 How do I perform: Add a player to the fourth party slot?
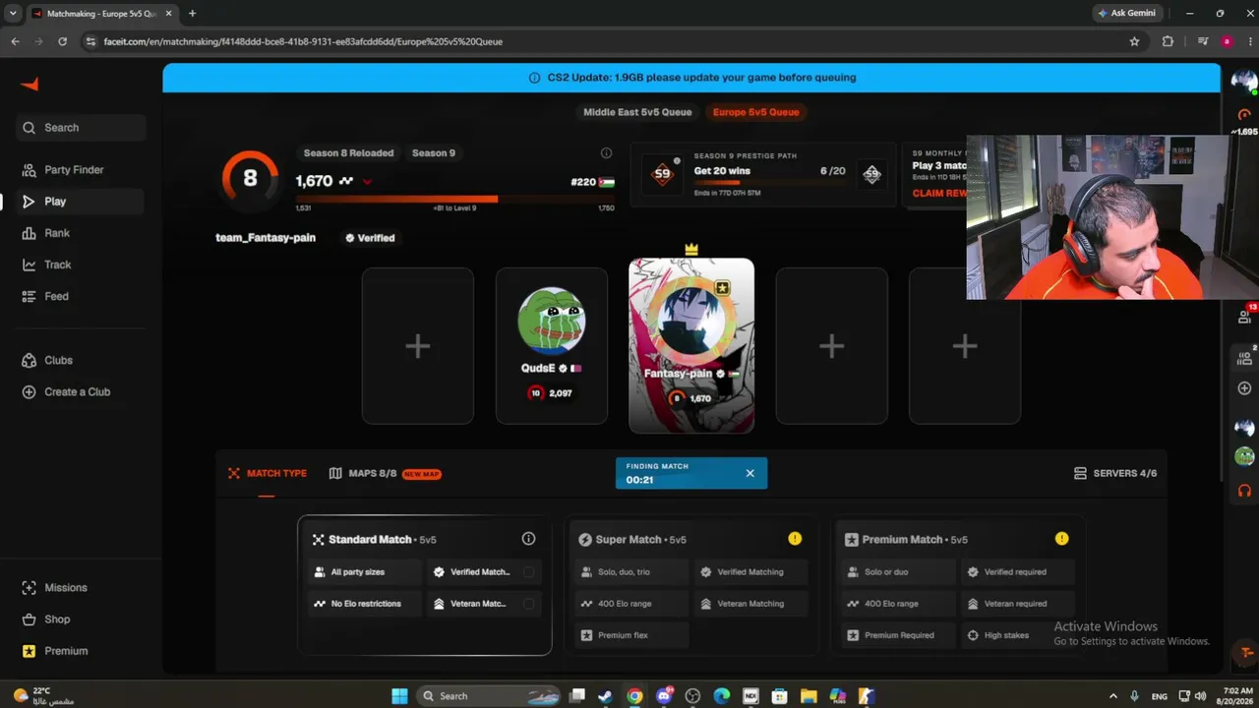click(x=832, y=346)
